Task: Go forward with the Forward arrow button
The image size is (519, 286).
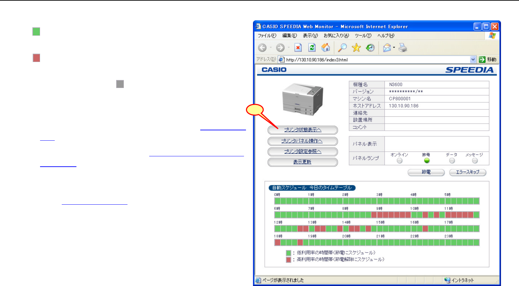Action: pyautogui.click(x=280, y=48)
